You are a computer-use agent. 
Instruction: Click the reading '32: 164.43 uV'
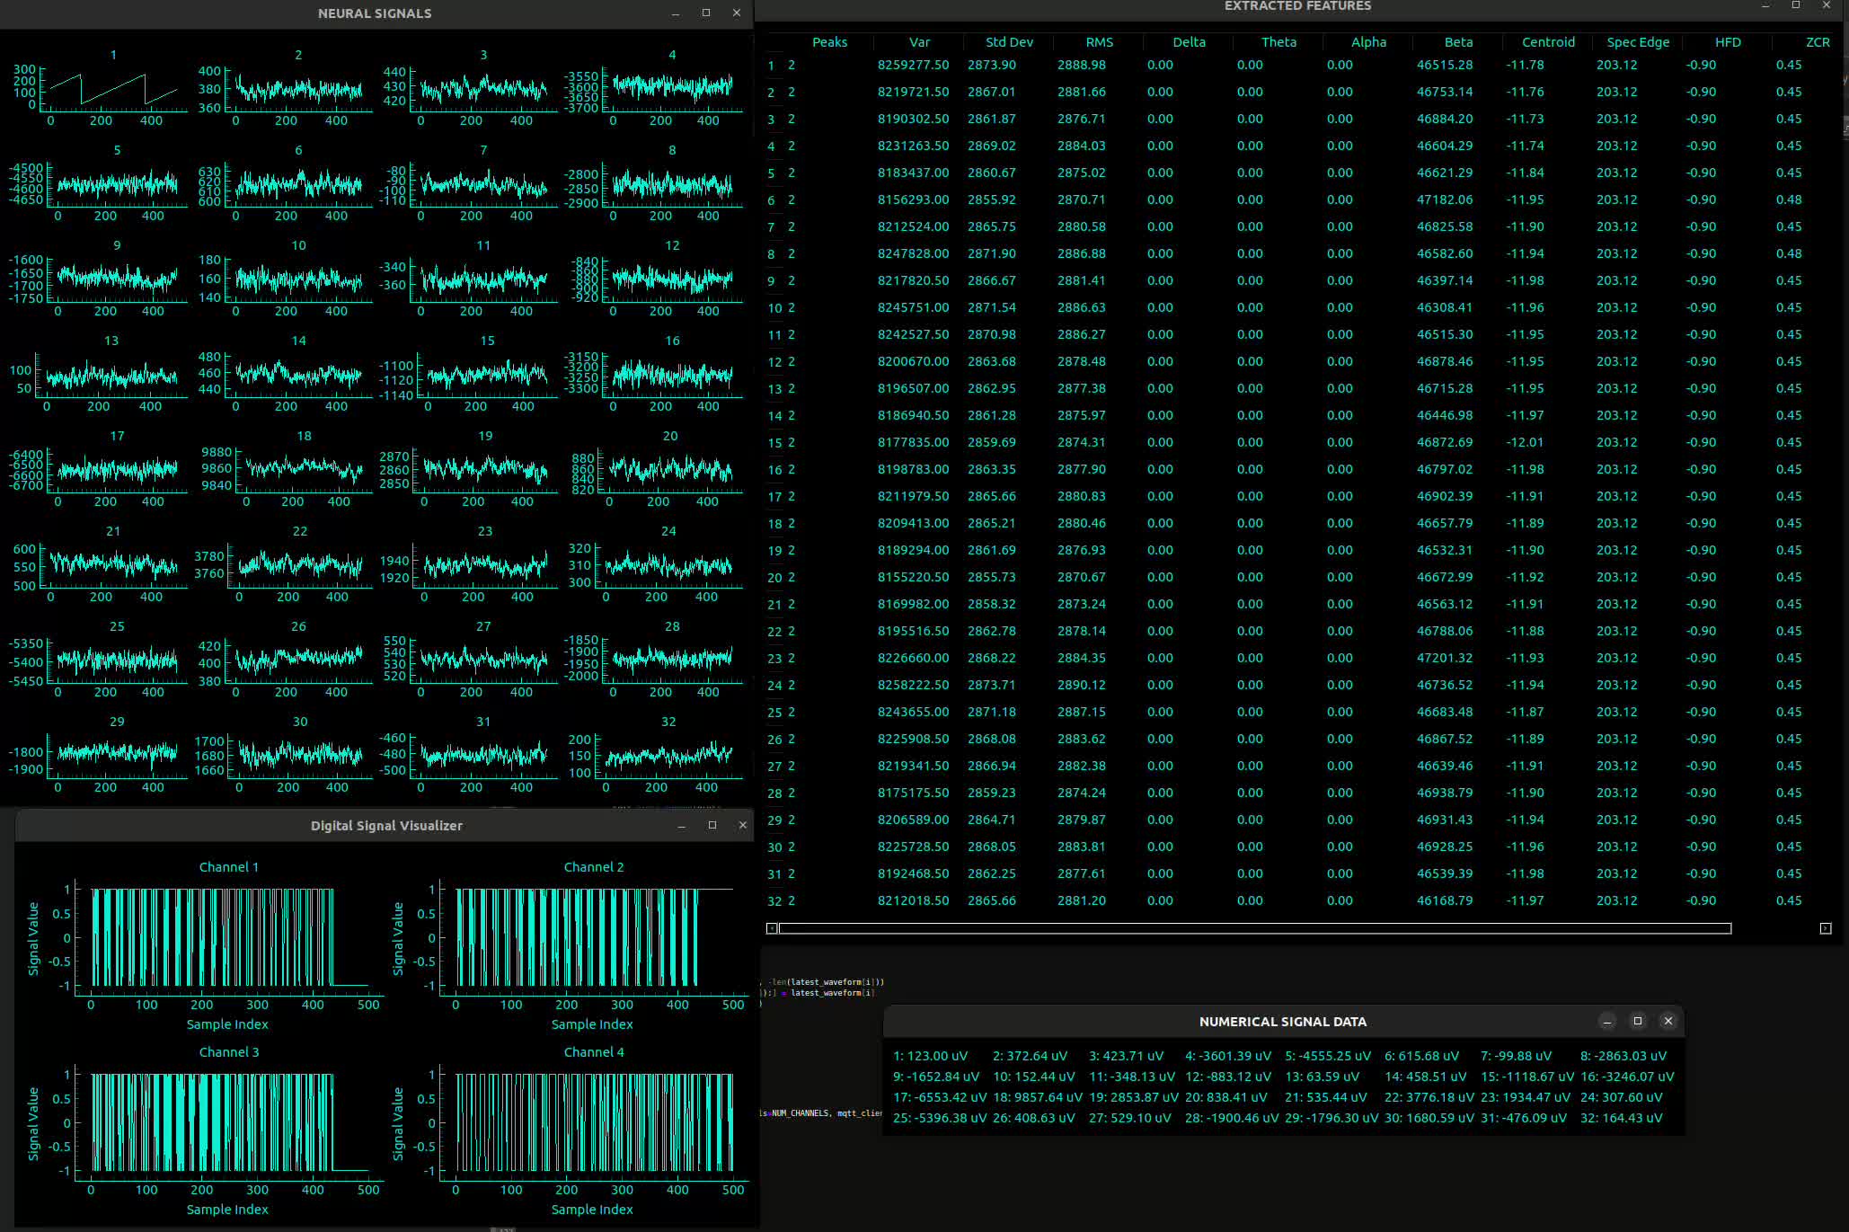pos(1621,1118)
